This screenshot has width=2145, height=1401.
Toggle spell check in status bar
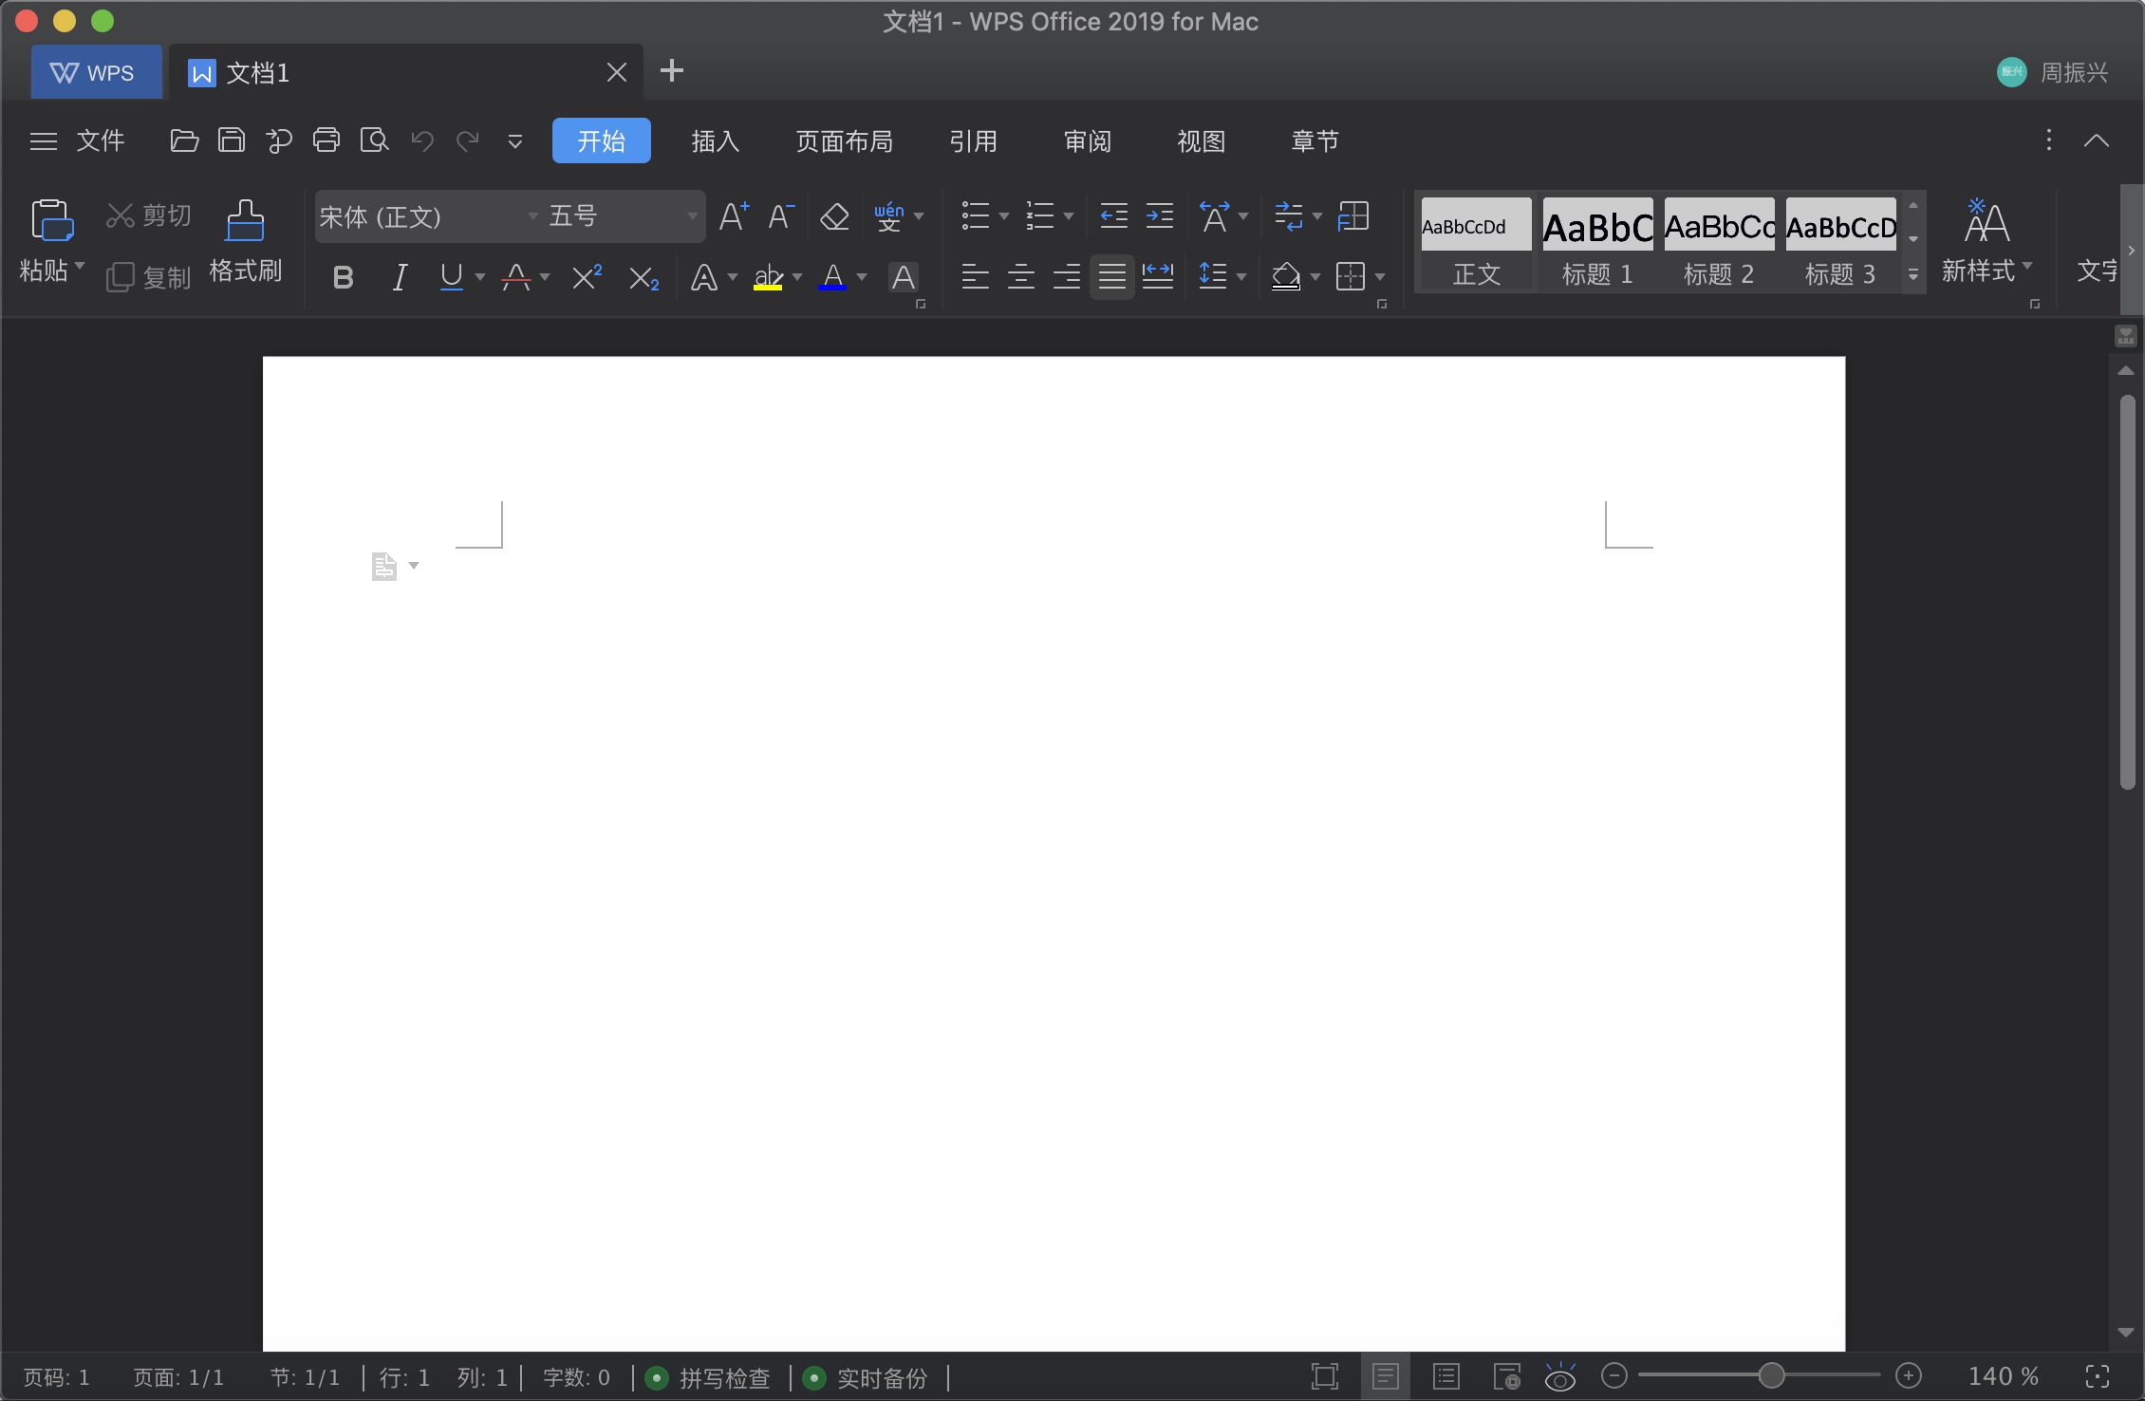pos(708,1377)
